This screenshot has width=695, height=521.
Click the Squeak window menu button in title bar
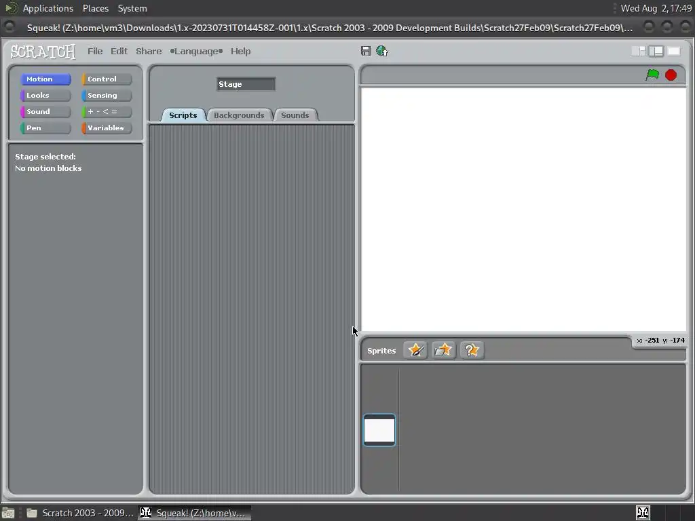(10, 27)
